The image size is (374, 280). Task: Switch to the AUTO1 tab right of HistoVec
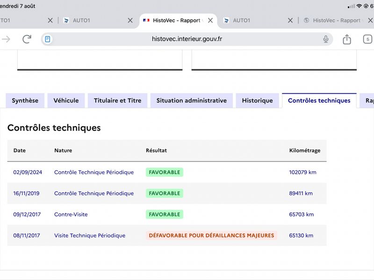[x=241, y=21]
